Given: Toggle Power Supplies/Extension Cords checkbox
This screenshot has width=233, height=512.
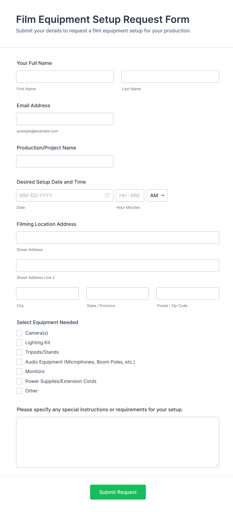Looking at the screenshot, I should point(19,381).
